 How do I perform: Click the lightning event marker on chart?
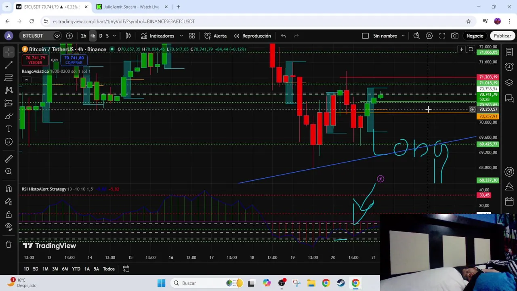point(380,179)
